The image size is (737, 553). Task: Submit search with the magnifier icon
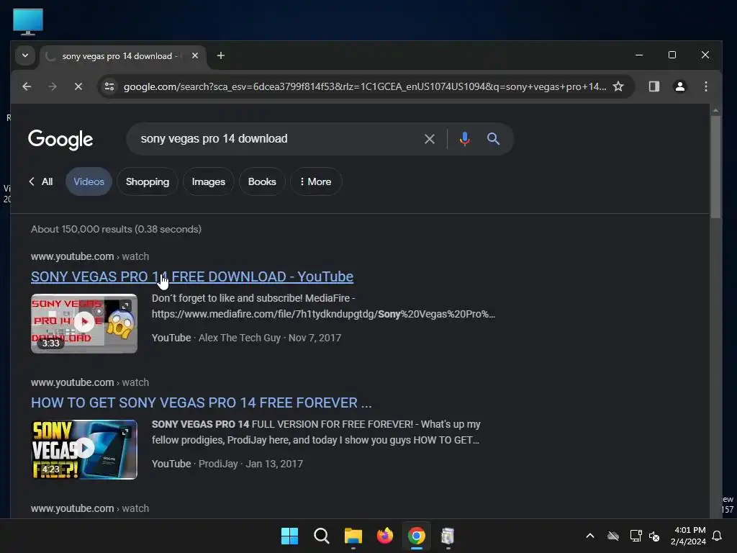[493, 139]
